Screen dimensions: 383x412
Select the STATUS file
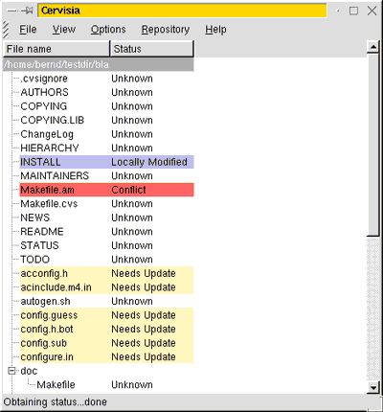pos(39,245)
